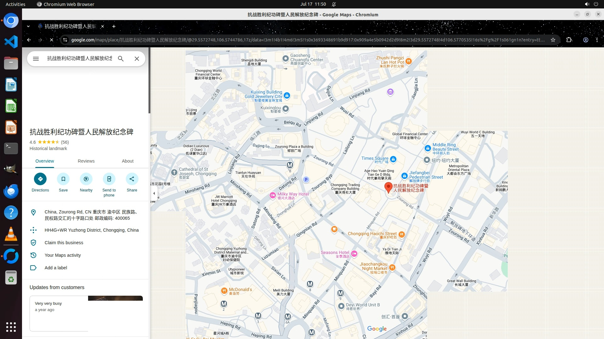Image resolution: width=604 pixels, height=339 pixels.
Task: Switch to the Reviews tab
Action: coord(86,161)
